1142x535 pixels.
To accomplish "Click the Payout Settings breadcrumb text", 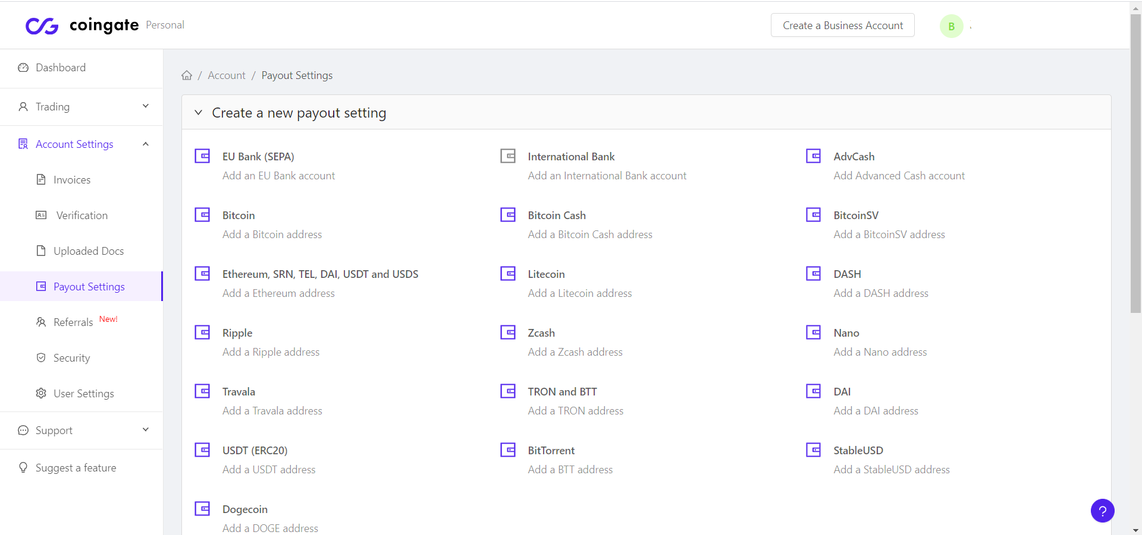I will (297, 75).
